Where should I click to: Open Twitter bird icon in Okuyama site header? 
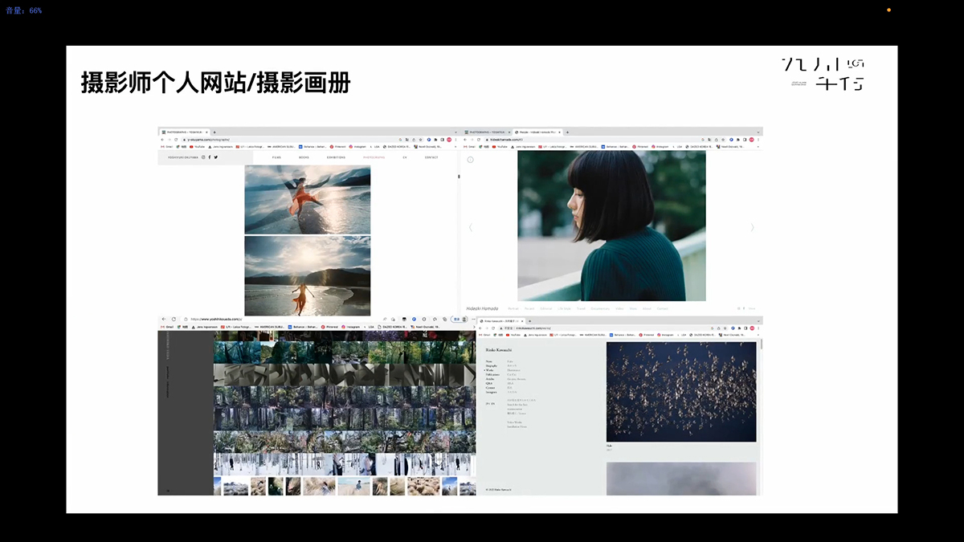point(216,157)
